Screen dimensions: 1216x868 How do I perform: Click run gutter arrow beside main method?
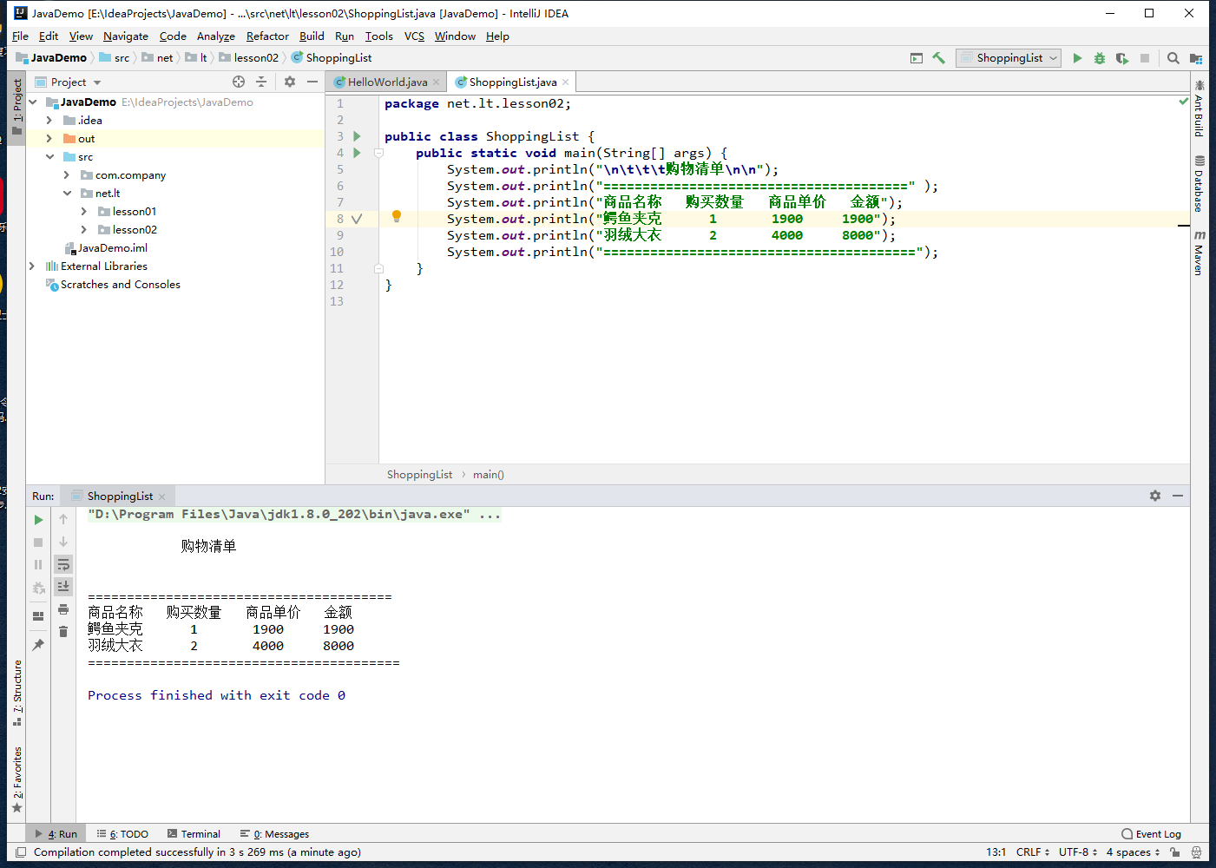click(x=357, y=153)
